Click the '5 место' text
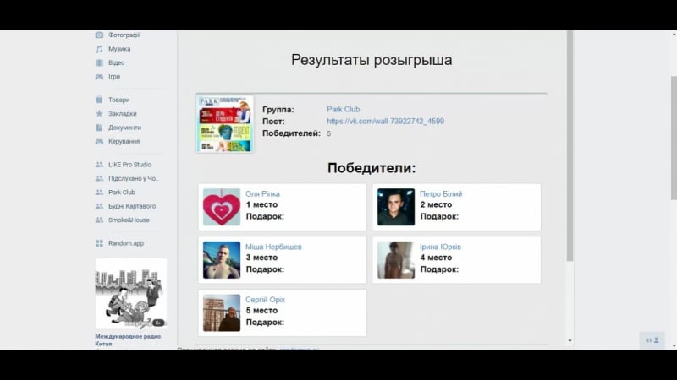This screenshot has width=677, height=380. [261, 310]
